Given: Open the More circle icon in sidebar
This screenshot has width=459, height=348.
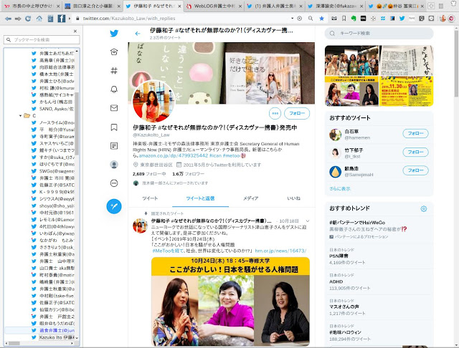Looking at the screenshot, I should click(x=114, y=183).
